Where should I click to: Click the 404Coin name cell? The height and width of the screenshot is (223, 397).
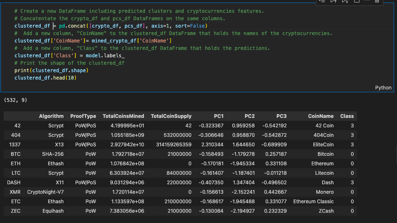pos(324,135)
